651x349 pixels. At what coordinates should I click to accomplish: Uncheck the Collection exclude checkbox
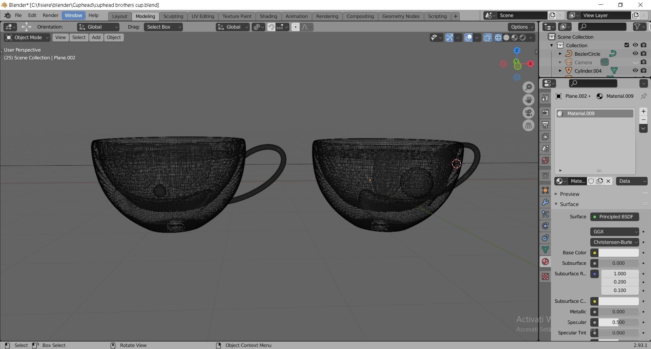[627, 45]
